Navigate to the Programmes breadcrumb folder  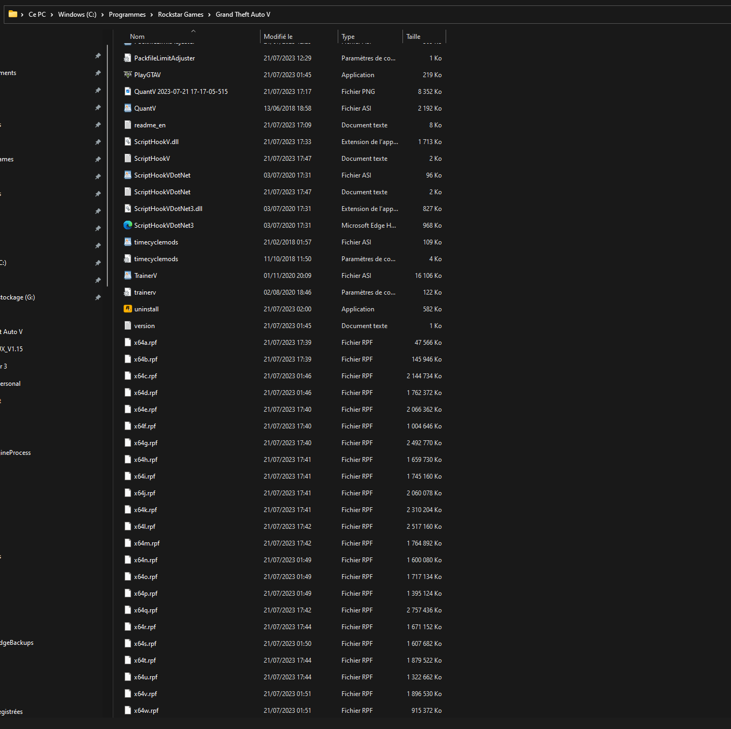coord(127,15)
